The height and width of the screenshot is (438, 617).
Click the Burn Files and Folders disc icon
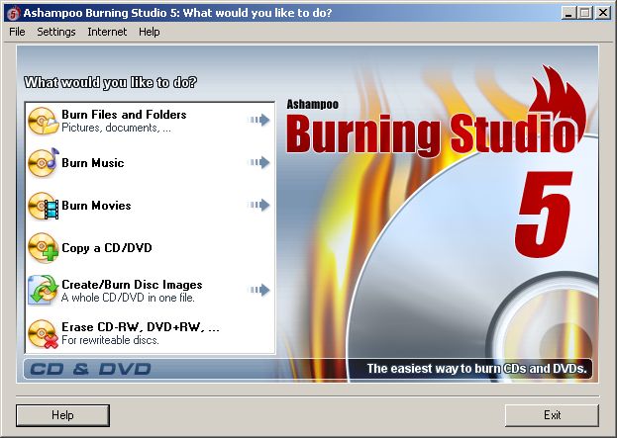coord(44,121)
